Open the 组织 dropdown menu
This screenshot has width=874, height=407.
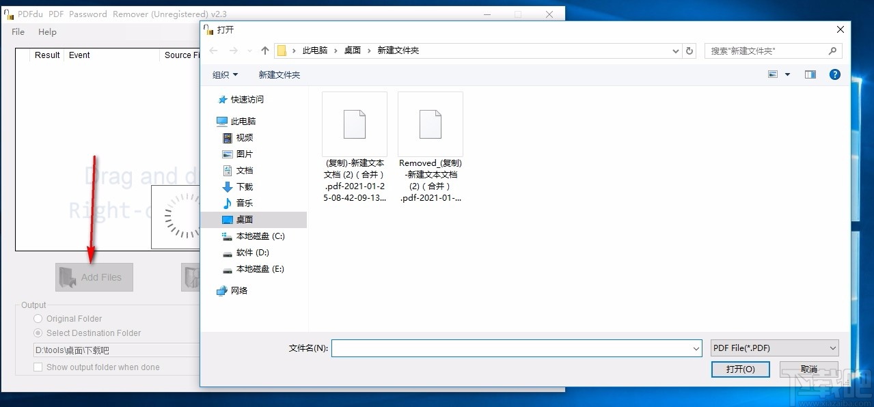[x=224, y=74]
